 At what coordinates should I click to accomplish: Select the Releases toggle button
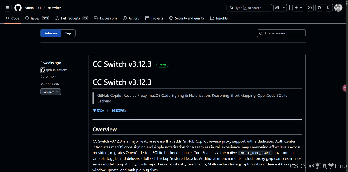coord(51,33)
